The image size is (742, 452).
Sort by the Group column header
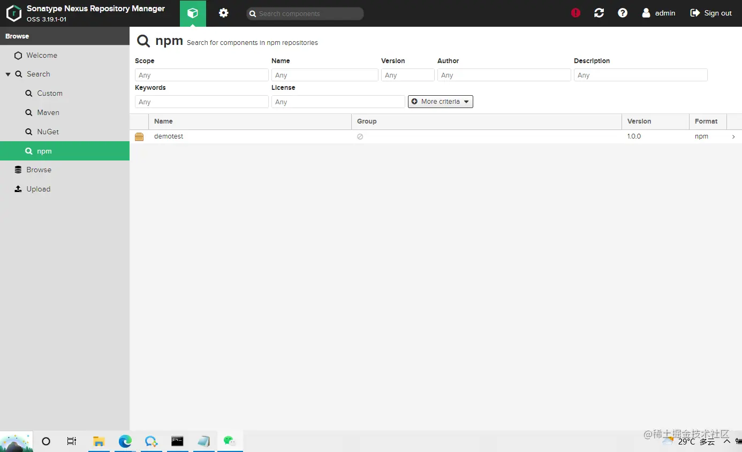click(487, 121)
